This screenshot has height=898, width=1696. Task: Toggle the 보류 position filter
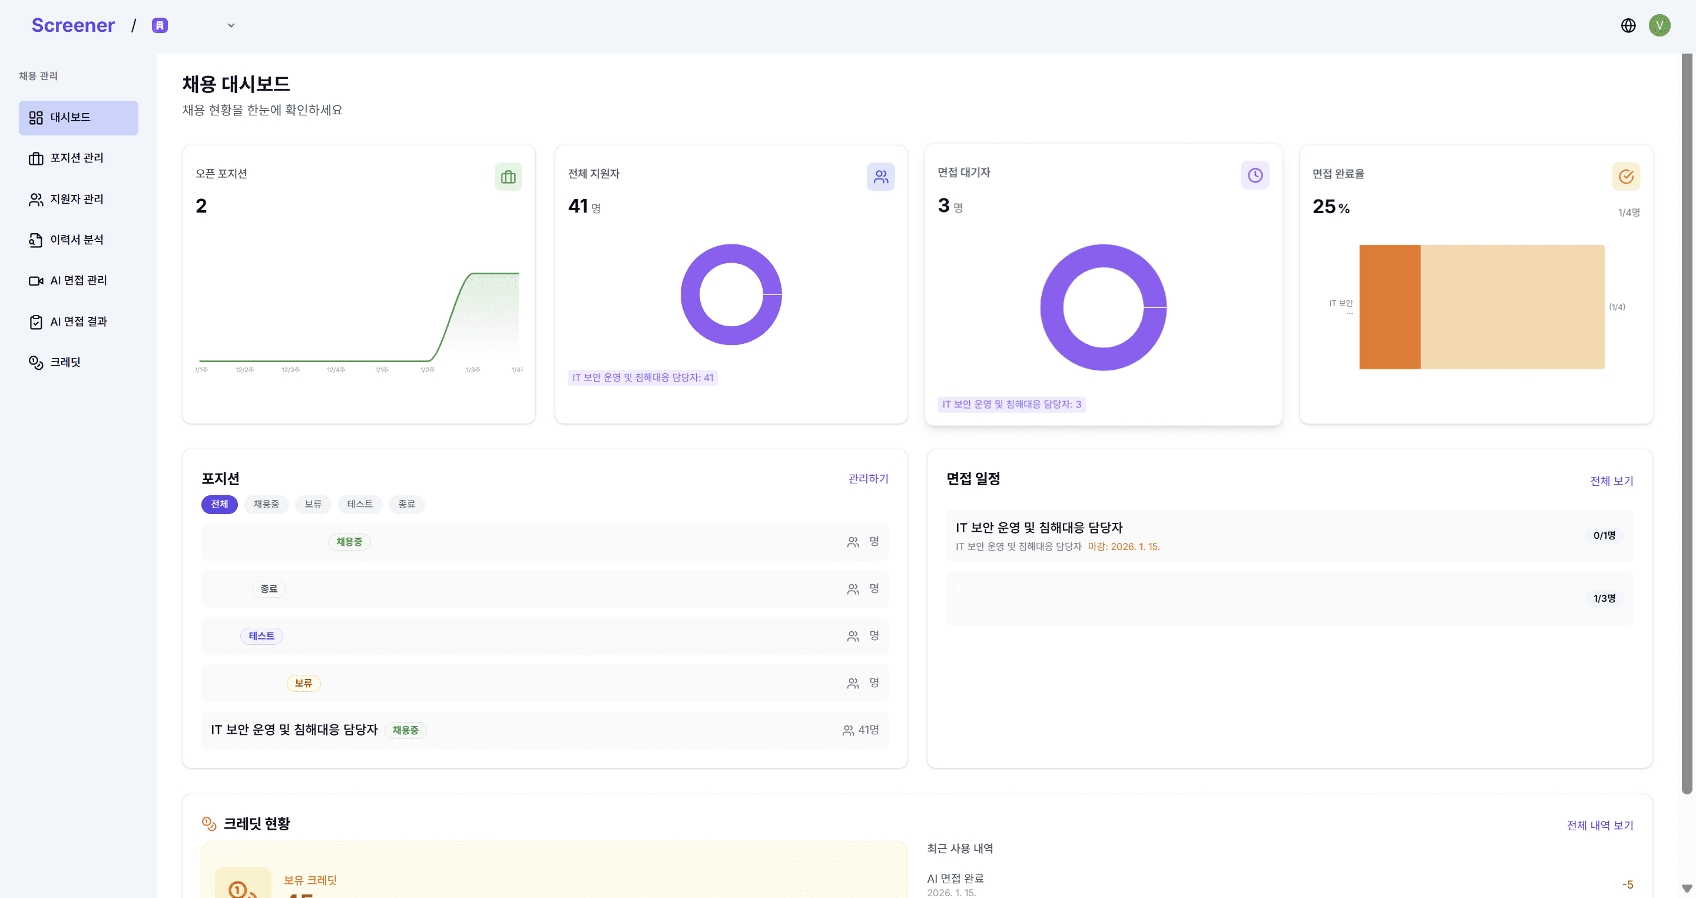point(313,504)
